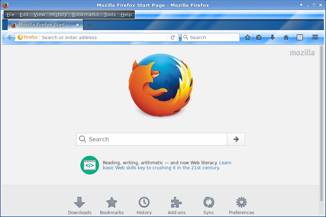Screen dimensions: 326x217
Task: Click the Firefox identity icon in address bar
Action: click(x=20, y=37)
